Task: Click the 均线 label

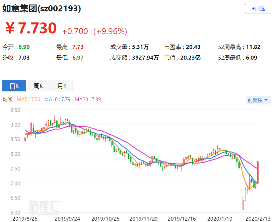Action: (x=7, y=99)
